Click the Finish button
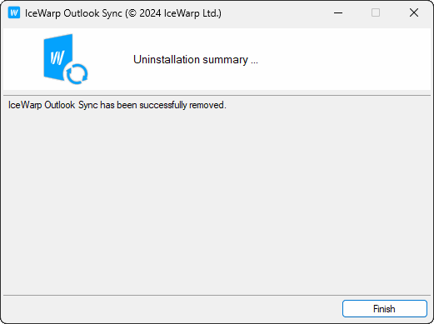This screenshot has width=434, height=324. pos(384,308)
